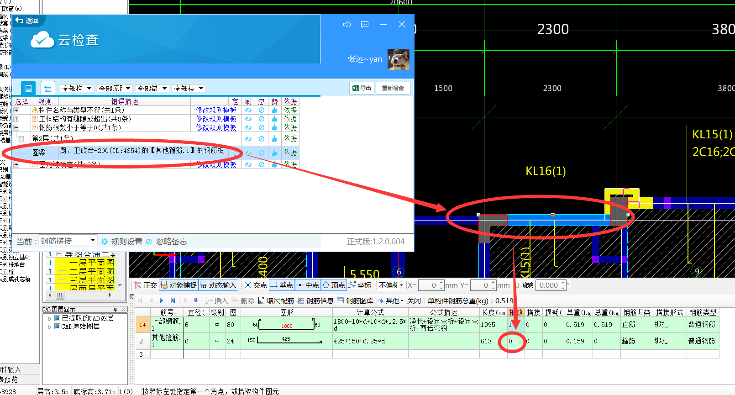Viewport: 735px width, 395px height.
Task: Open 钢筋图库 toolbar item
Action: (x=355, y=300)
